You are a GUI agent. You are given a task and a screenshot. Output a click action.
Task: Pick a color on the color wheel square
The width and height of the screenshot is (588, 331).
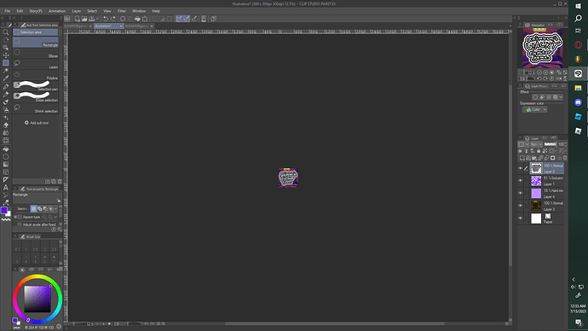pyautogui.click(x=37, y=299)
